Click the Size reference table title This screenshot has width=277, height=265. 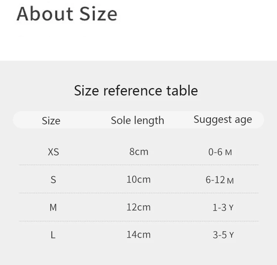tap(136, 91)
